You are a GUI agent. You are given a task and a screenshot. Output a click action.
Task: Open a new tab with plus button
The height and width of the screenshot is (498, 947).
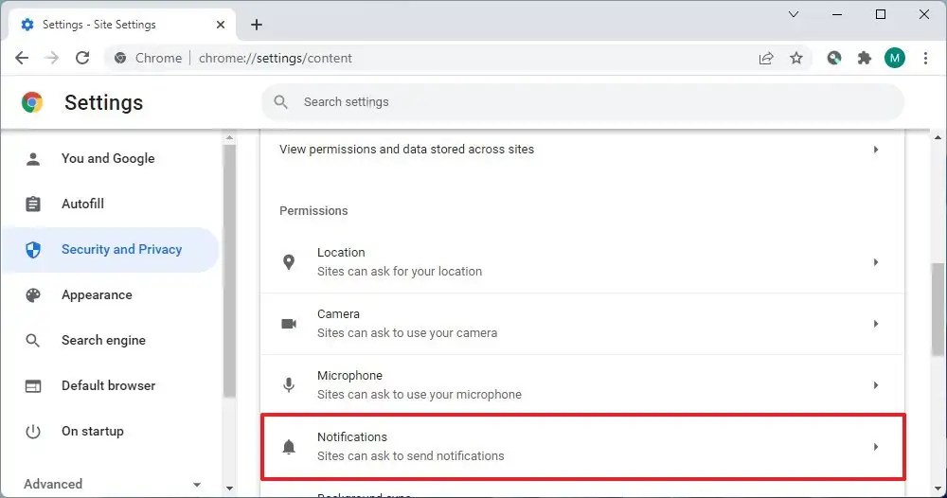click(x=257, y=25)
